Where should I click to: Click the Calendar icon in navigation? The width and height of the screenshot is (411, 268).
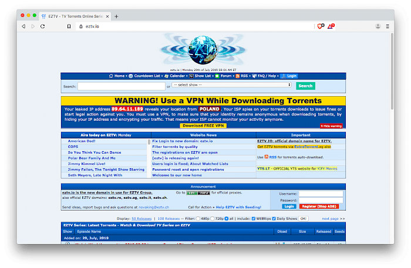click(166, 76)
